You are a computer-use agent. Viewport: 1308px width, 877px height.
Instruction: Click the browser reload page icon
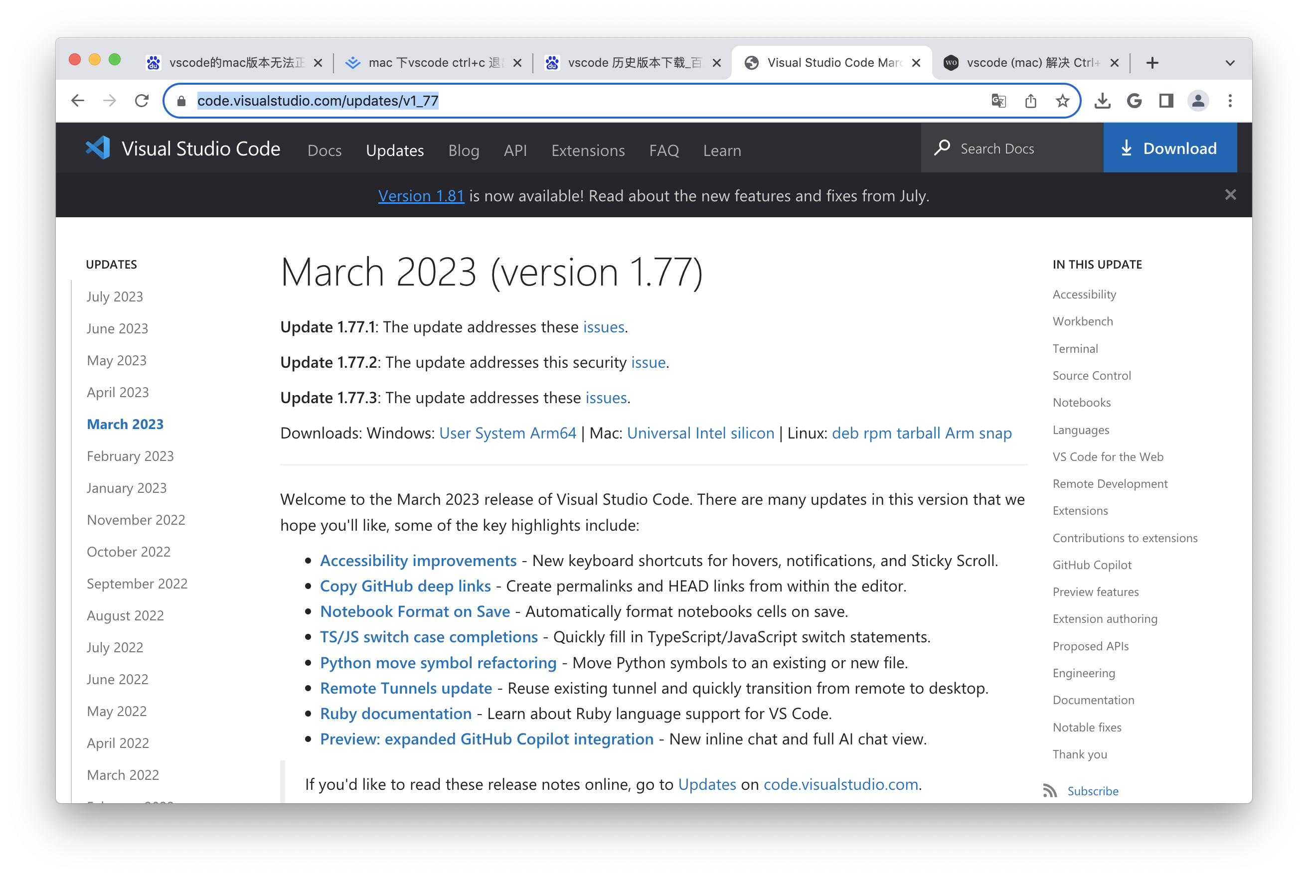(x=142, y=101)
